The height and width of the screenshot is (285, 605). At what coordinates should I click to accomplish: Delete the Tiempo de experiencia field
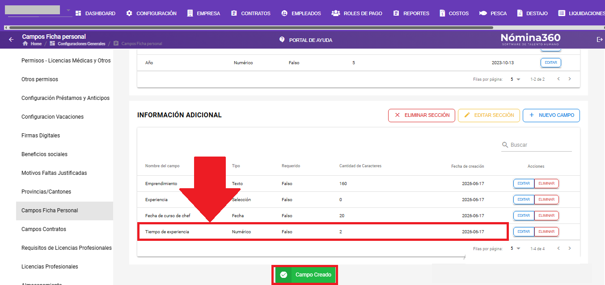546,232
